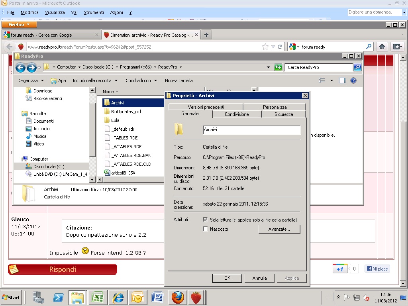Open PowerShell from the taskbar
Viewport: 408px width, 306px height.
coord(58,297)
